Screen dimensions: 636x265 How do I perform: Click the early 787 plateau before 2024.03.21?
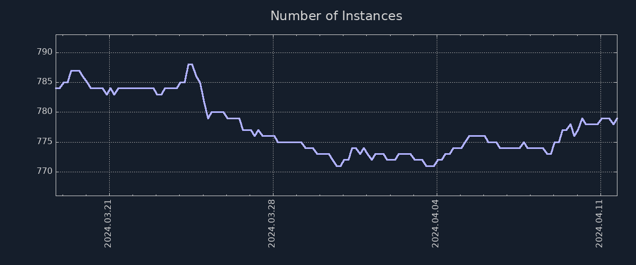pos(75,70)
